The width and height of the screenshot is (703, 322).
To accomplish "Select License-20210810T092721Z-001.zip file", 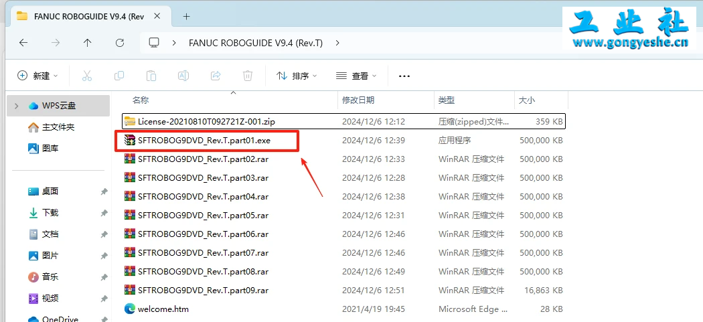I will 344,121.
